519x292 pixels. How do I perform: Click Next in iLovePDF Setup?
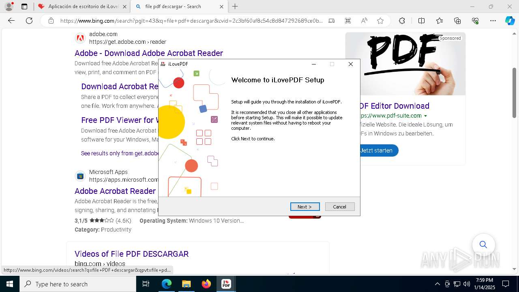[x=305, y=207]
